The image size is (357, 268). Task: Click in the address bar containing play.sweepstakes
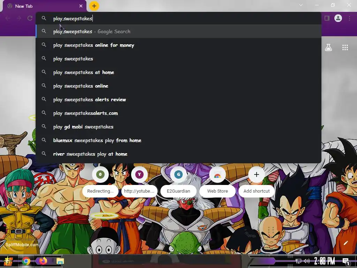[x=178, y=18]
